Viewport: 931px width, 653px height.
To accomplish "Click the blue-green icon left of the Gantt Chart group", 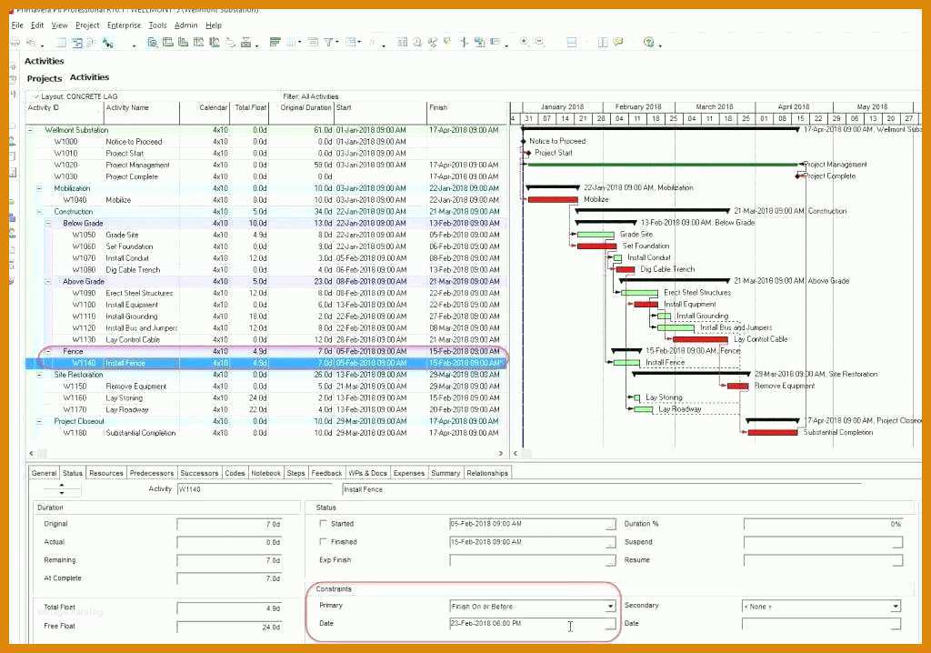I will click(x=107, y=42).
